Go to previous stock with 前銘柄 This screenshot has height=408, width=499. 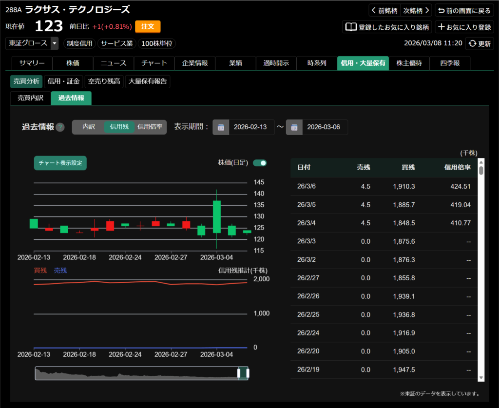coord(384,10)
